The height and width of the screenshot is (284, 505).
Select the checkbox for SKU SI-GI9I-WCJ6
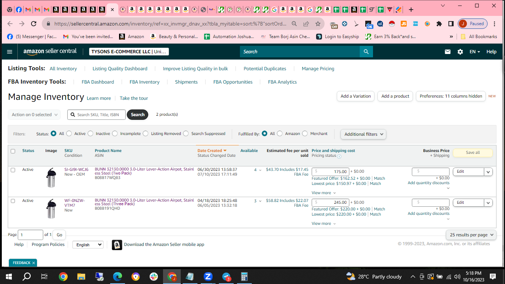(13, 170)
